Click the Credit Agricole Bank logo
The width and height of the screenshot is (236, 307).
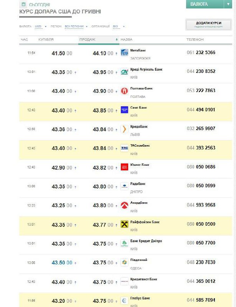[x=124, y=72]
